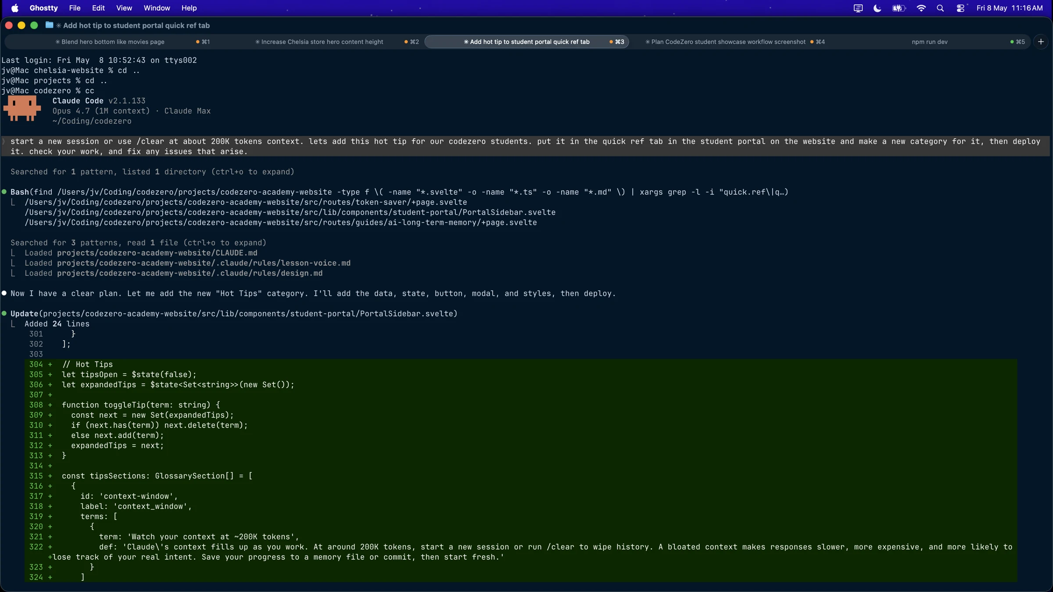Open the Window menu
Image resolution: width=1053 pixels, height=592 pixels.
157,8
